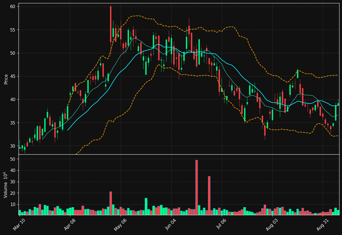Select the green volume bar reaching 15
Image resolution: width=342 pixels, height=235 pixels.
coord(146,206)
